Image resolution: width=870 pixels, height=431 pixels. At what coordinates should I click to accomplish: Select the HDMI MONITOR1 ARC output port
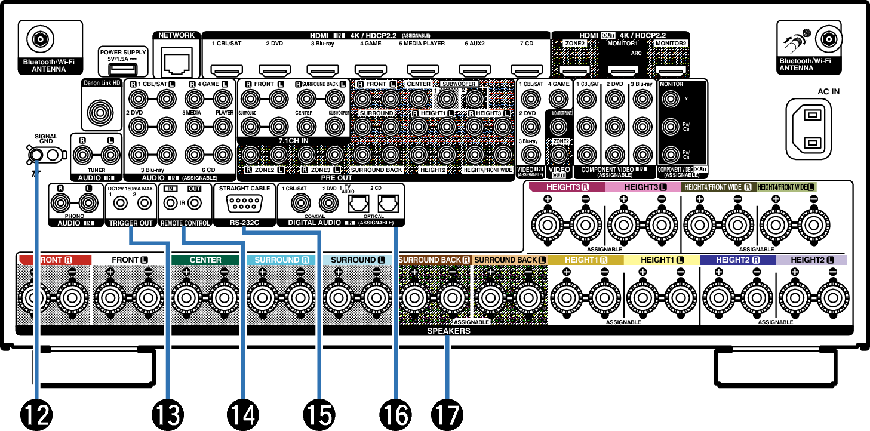[x=622, y=72]
